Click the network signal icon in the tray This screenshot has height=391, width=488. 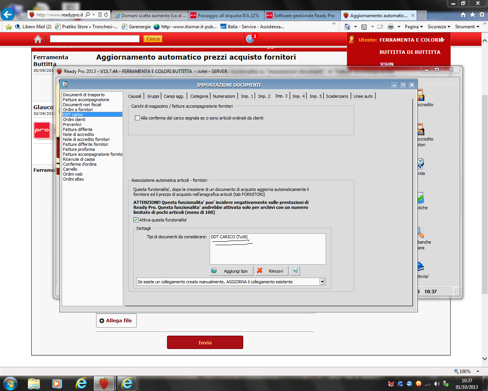(x=428, y=384)
